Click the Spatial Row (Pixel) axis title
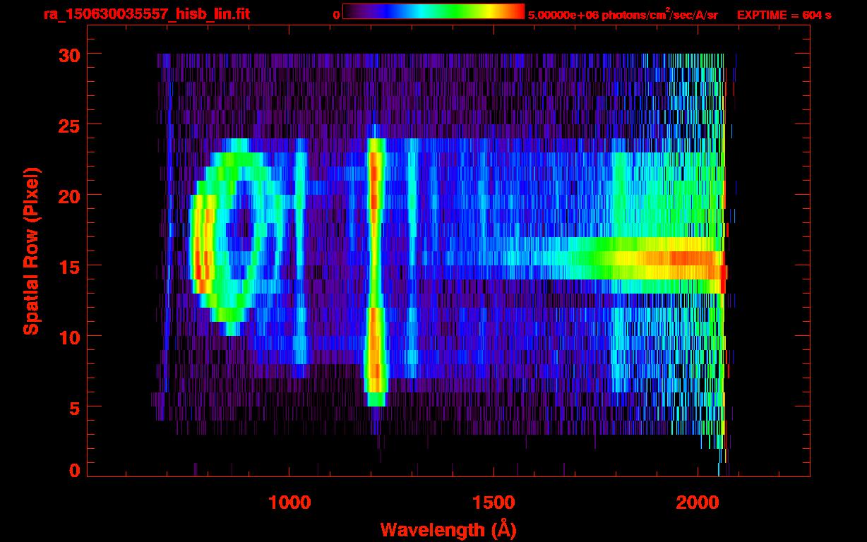This screenshot has width=867, height=542. click(x=31, y=251)
